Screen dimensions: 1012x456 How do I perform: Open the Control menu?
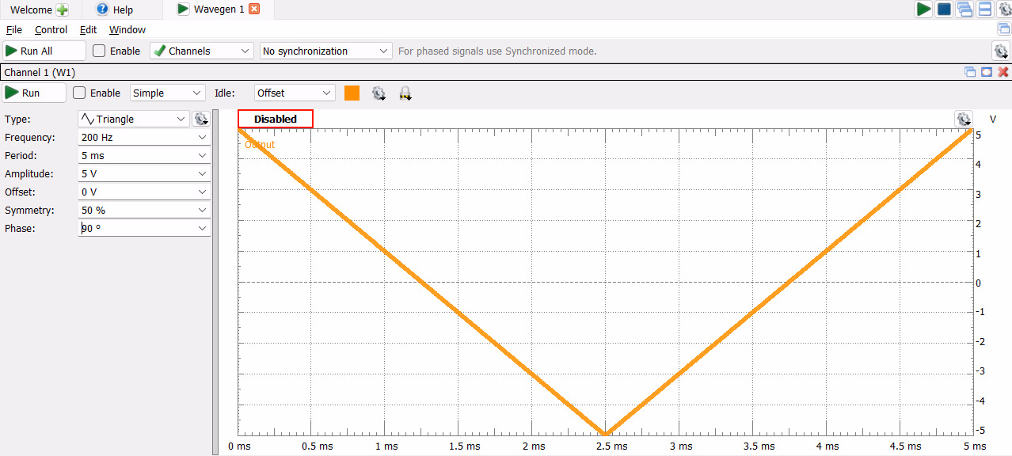(x=51, y=29)
